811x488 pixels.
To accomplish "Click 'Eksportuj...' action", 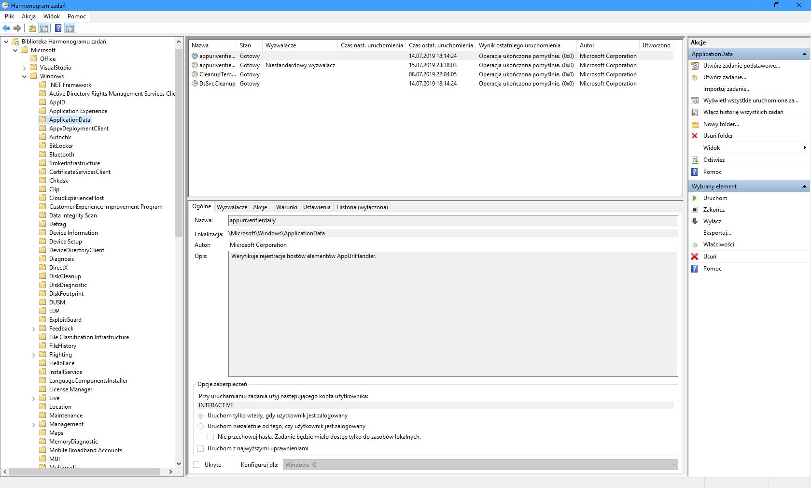I will [717, 233].
